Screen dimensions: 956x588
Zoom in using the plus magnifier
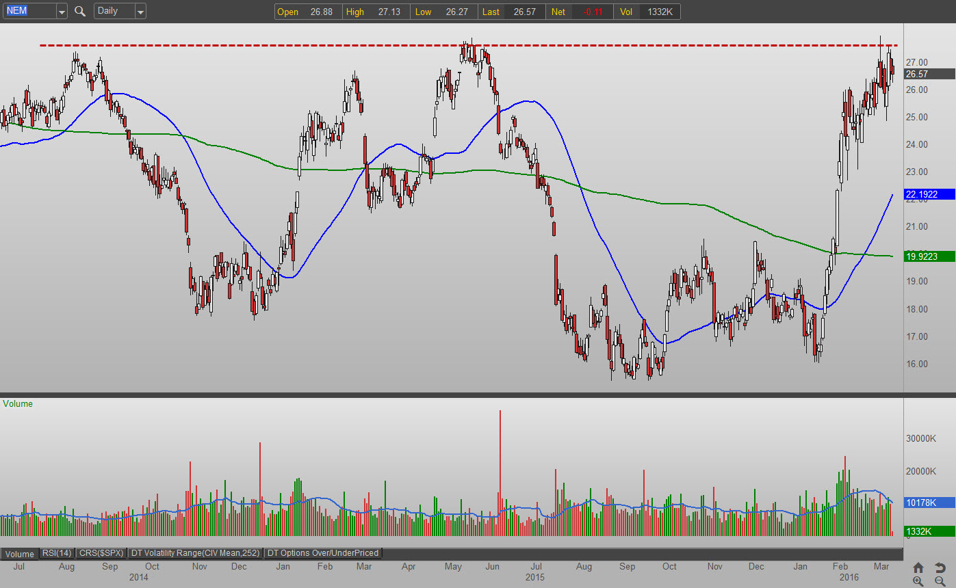918,581
